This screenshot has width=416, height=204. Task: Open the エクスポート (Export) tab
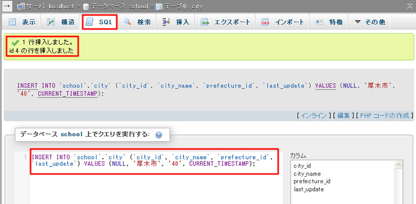(225, 22)
